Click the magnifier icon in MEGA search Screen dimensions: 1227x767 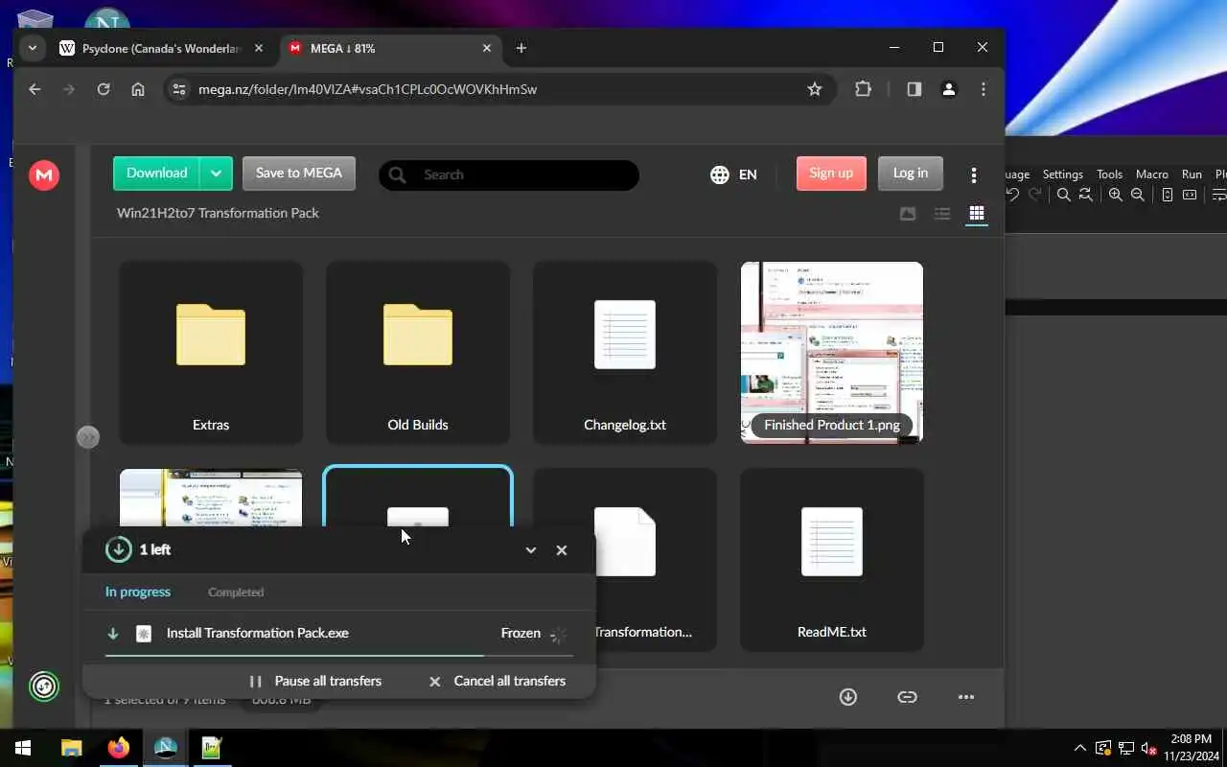398,174
